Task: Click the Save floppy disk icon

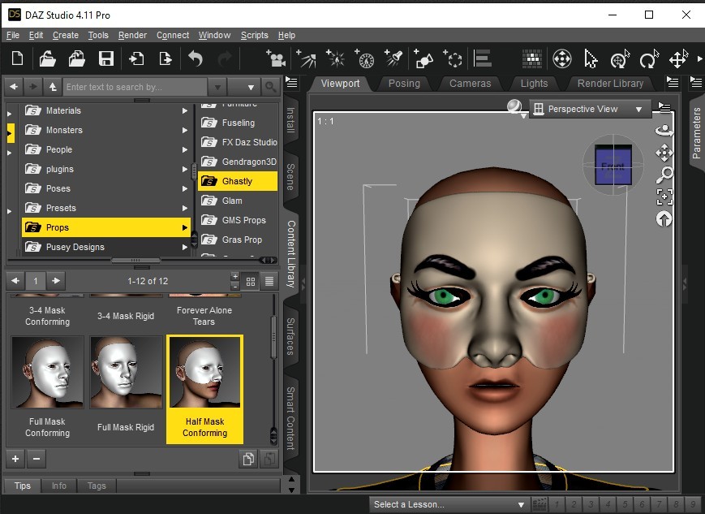Action: point(106,58)
